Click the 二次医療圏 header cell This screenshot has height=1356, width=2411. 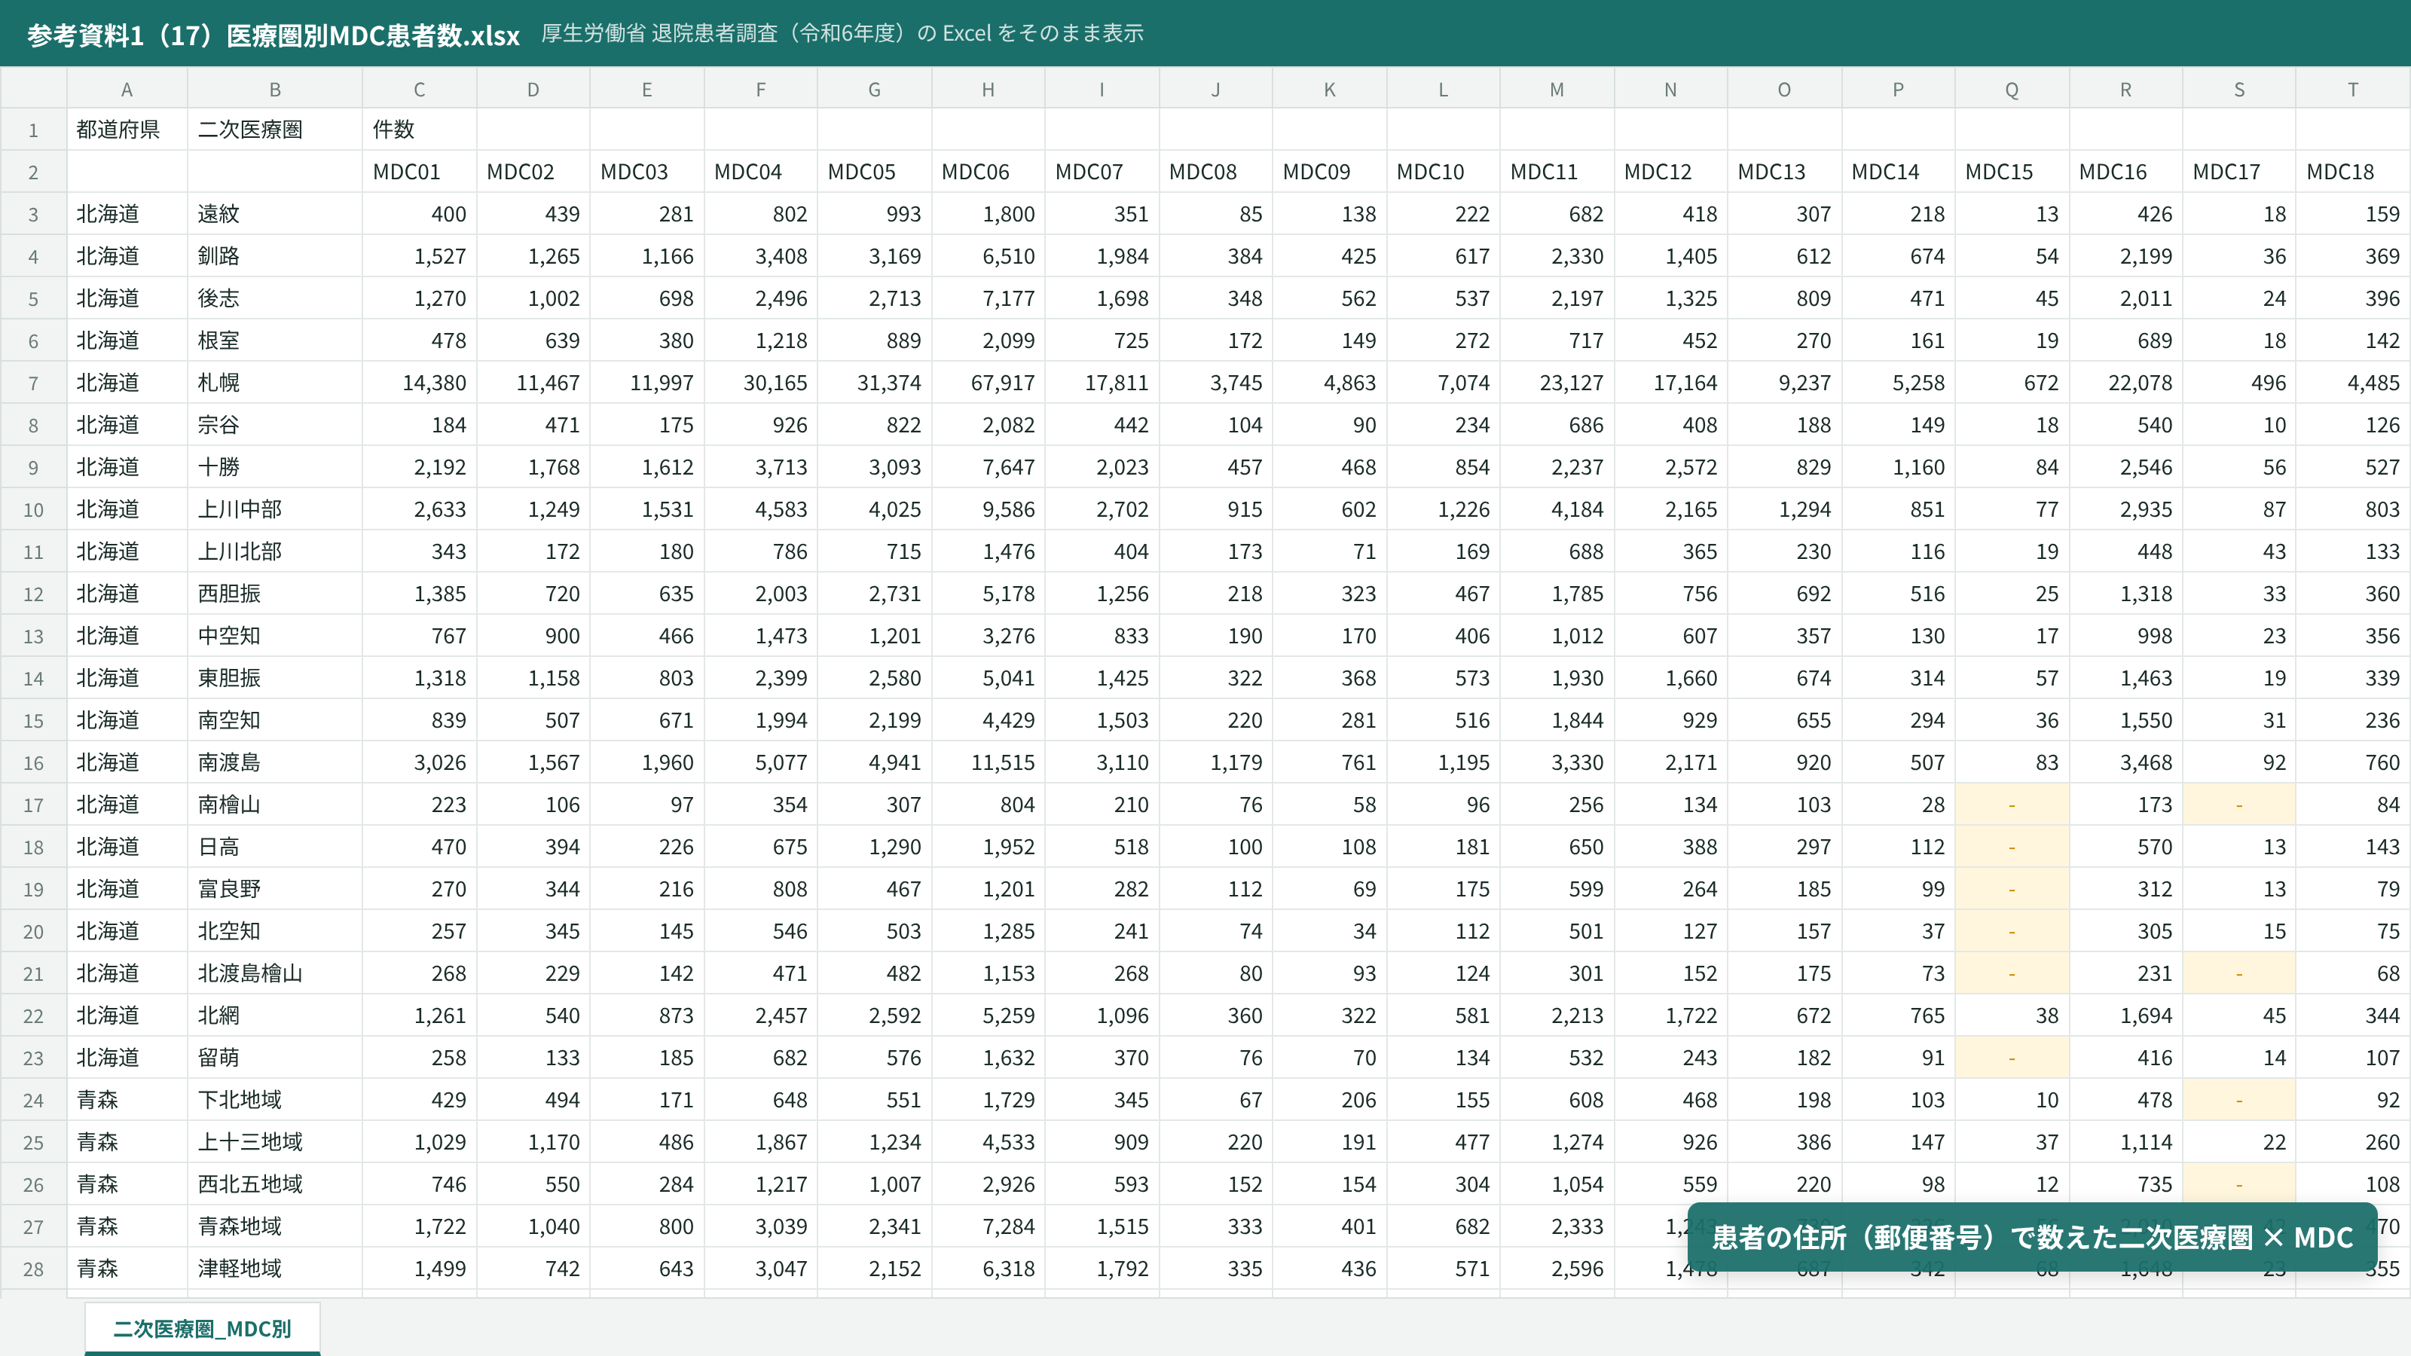[x=275, y=129]
